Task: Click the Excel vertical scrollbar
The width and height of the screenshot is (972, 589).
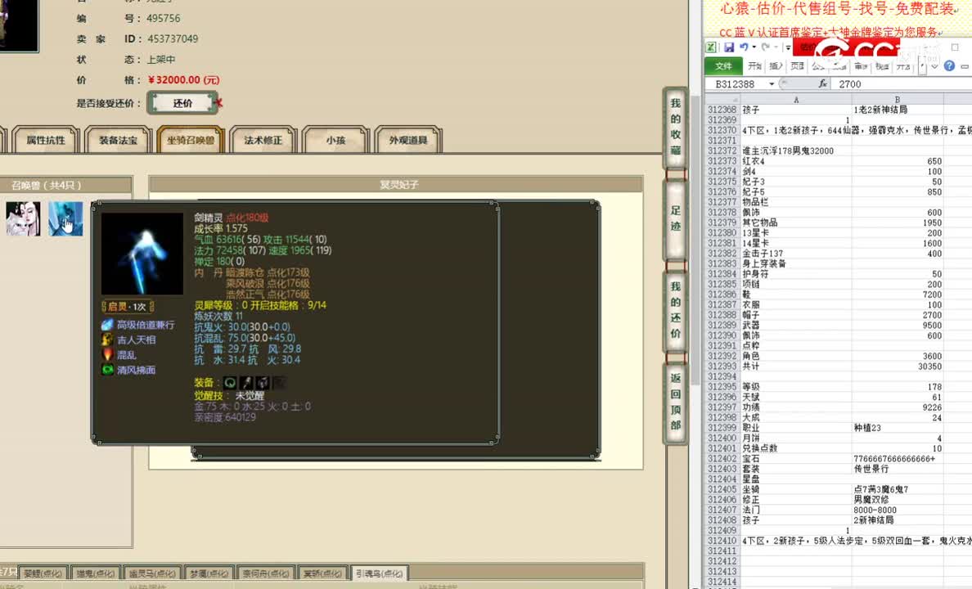Action: click(969, 327)
